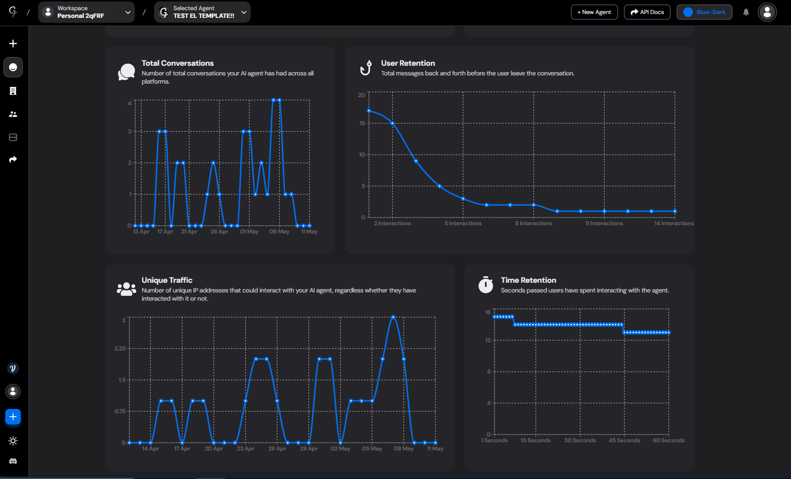Click the "01 May" label in Total Conversations chart

(249, 232)
